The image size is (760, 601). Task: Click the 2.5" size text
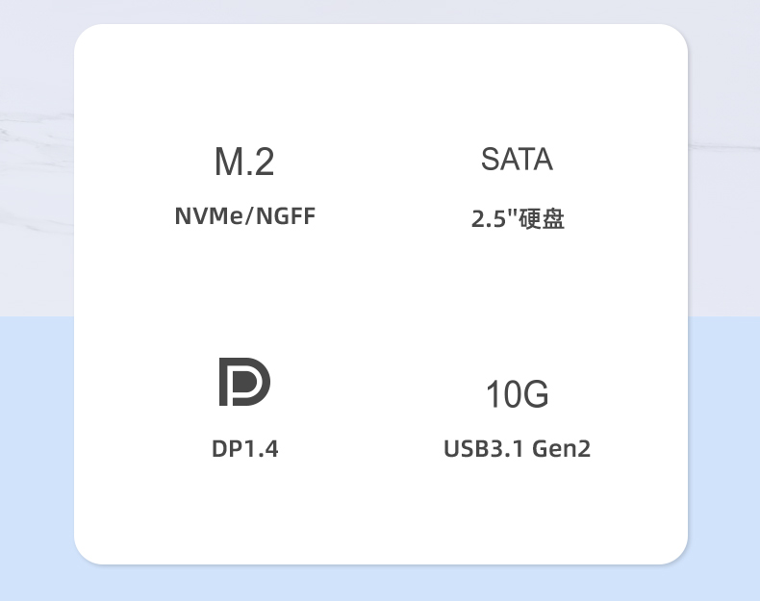coord(494,219)
